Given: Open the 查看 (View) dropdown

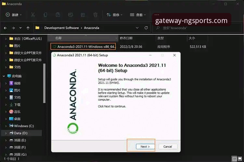Looking at the screenshot, I should point(138,15).
